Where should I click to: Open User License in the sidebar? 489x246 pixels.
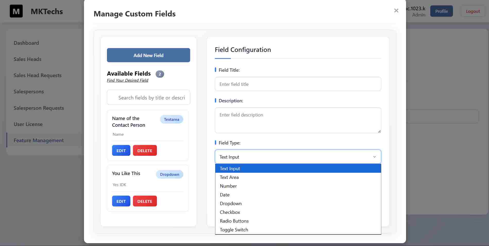(x=28, y=124)
